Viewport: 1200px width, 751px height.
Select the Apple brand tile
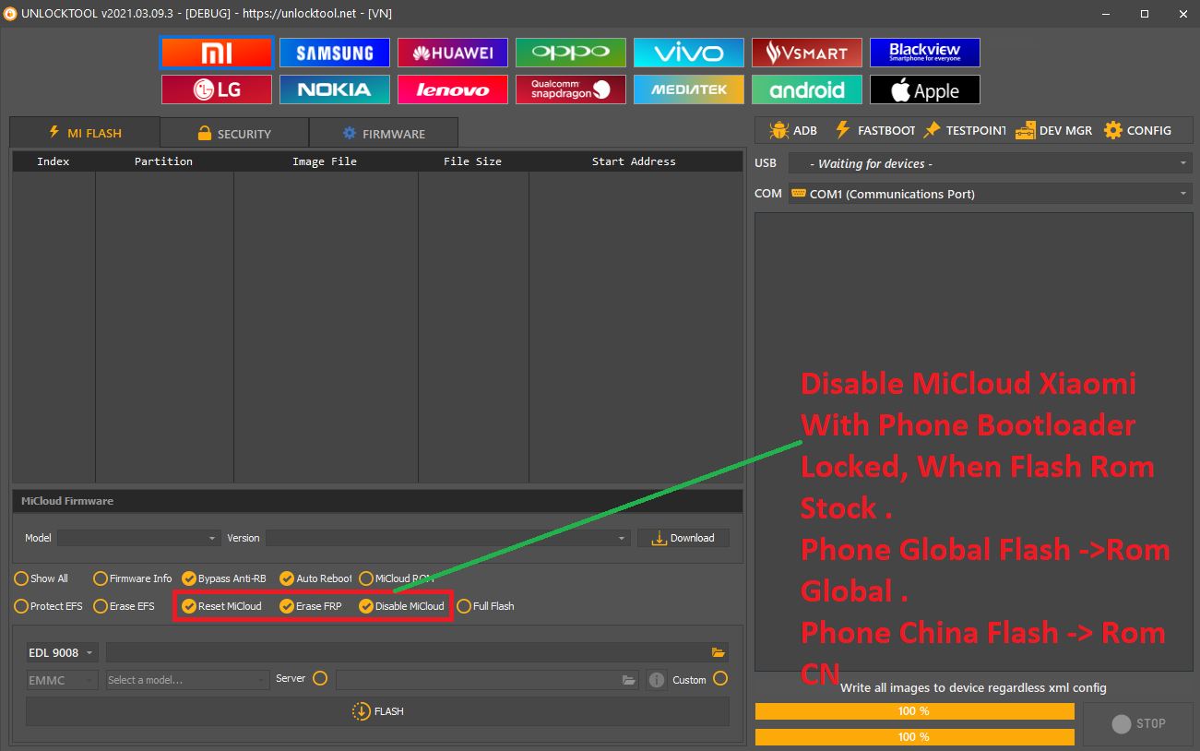925,89
